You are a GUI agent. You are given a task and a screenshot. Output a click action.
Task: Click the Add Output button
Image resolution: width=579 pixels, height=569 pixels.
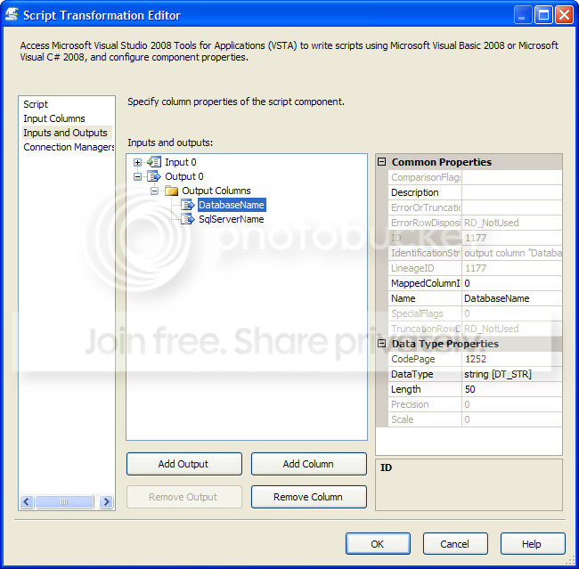pos(183,464)
